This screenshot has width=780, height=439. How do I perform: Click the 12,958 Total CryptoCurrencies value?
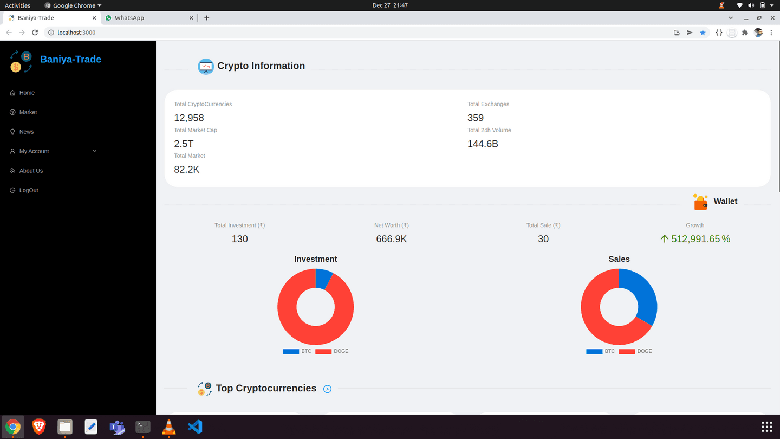tap(189, 118)
